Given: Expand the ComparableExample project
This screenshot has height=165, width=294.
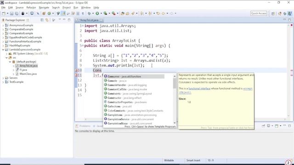Looking at the screenshot, I should point(3,29).
